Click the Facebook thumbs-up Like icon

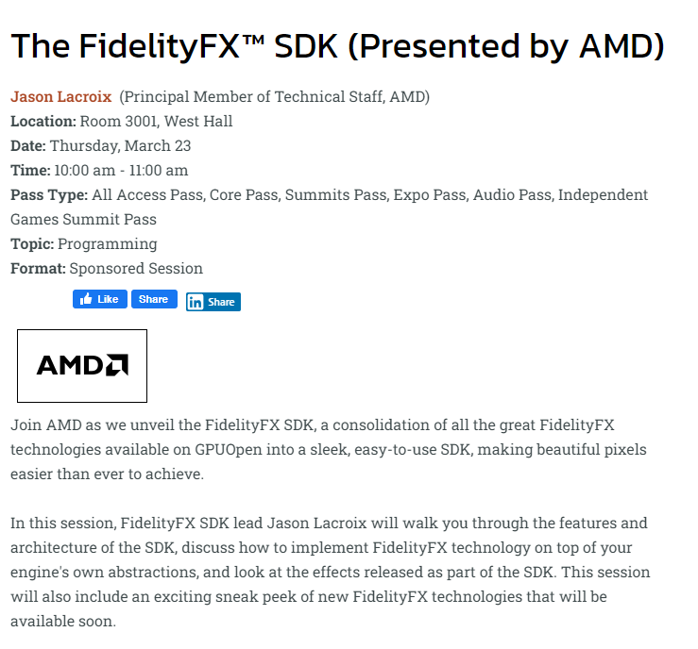tap(86, 299)
